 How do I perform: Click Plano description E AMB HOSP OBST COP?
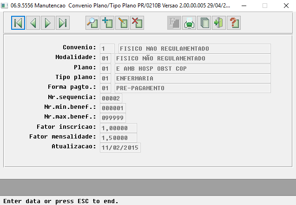193,68
